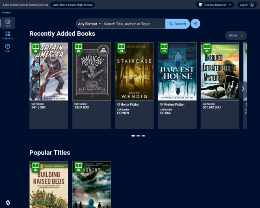Click the IN badge on Unsolved Extraterrestrial Mysteries
Viewport: 260px width, 208px height.
click(x=207, y=48)
